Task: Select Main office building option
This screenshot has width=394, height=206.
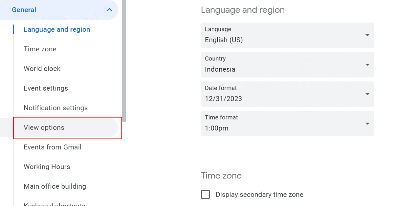Action: tap(55, 186)
